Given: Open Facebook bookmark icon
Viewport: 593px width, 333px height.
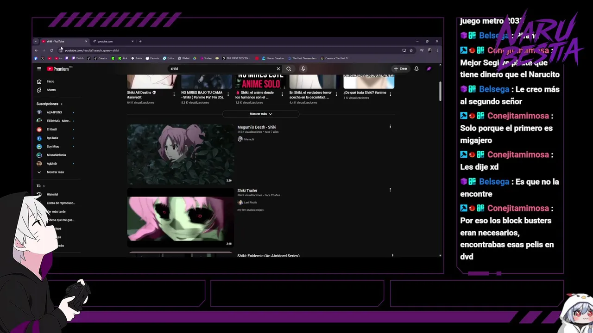Looking at the screenshot, I should 36,58.
